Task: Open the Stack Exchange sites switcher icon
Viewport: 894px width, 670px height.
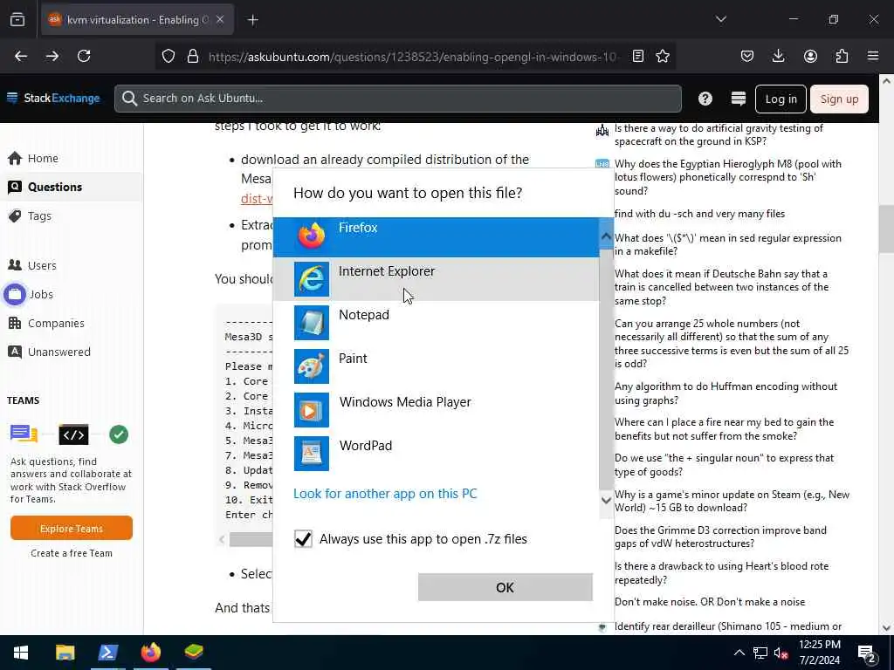Action: click(739, 99)
